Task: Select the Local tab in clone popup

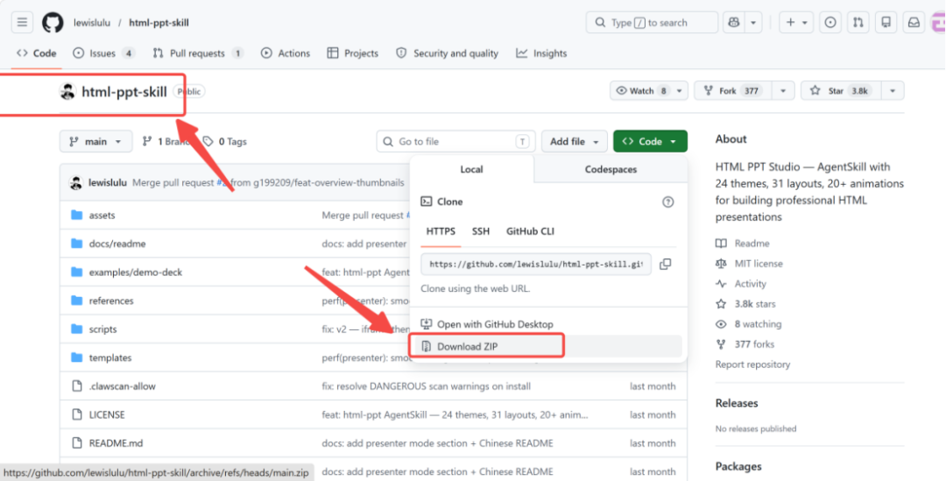Action: [471, 169]
